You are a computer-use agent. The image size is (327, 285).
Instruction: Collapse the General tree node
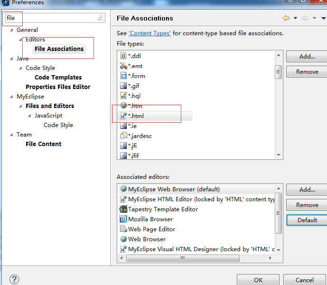click(11, 30)
